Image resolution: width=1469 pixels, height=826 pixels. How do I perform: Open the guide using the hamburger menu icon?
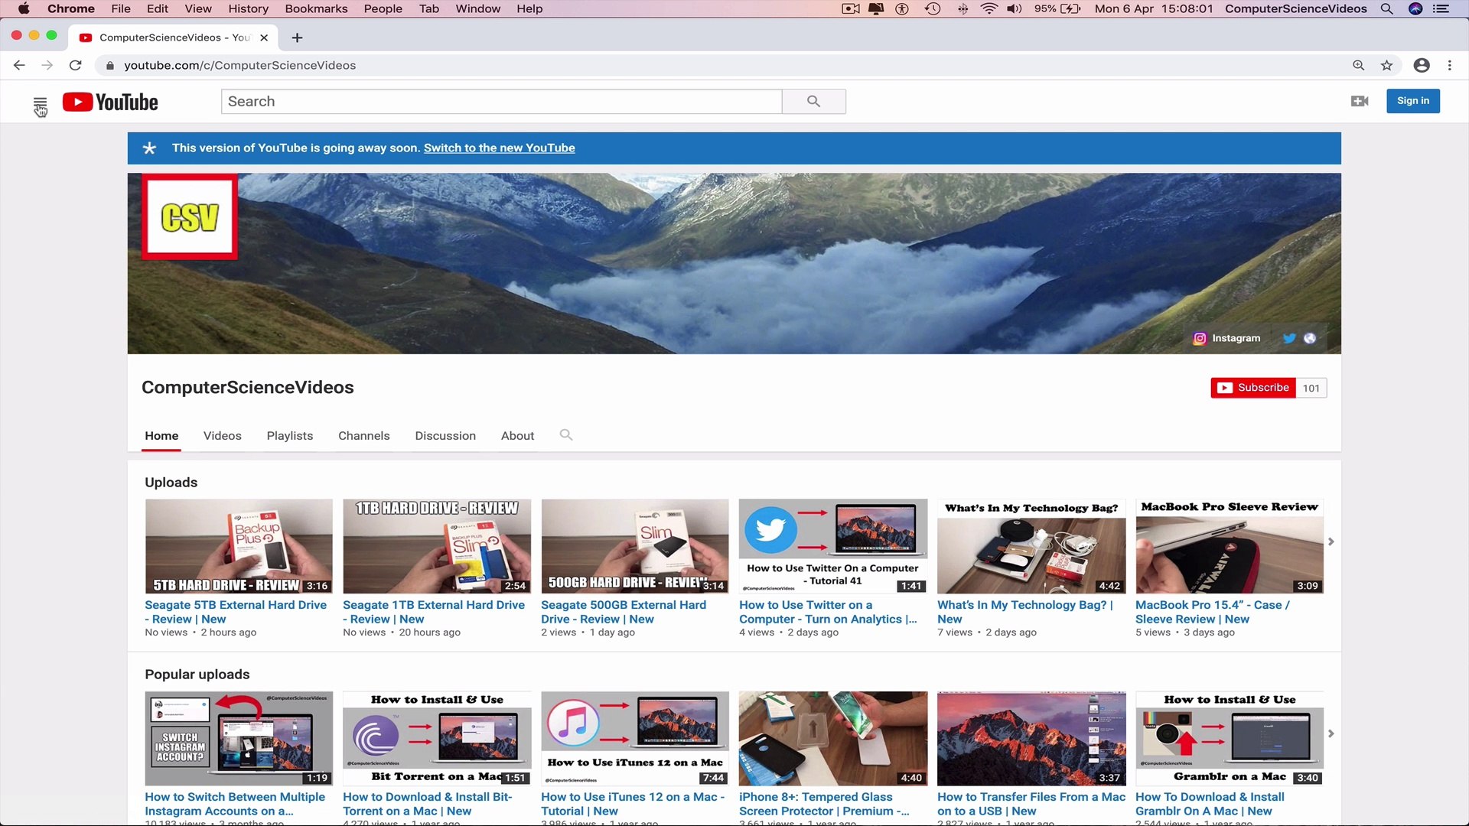pyautogui.click(x=40, y=101)
